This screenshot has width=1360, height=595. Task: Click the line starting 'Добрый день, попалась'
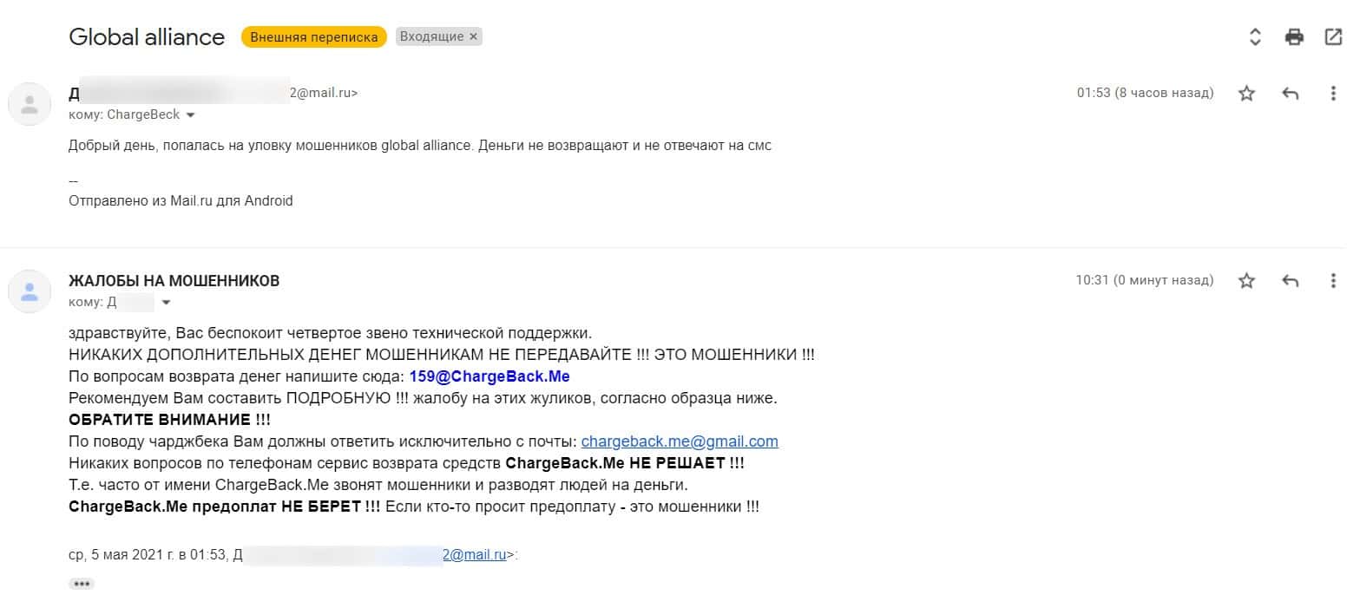pyautogui.click(x=420, y=146)
